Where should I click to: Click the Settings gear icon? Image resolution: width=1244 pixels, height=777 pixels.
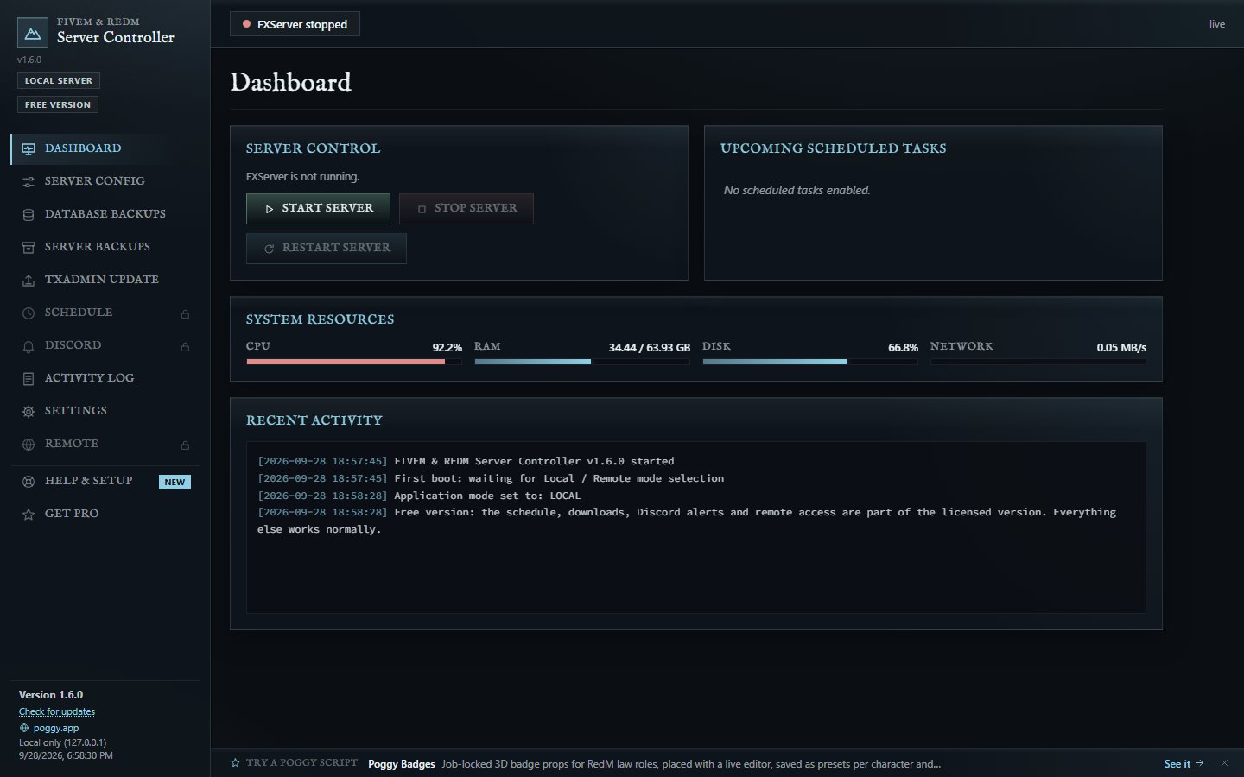point(29,411)
